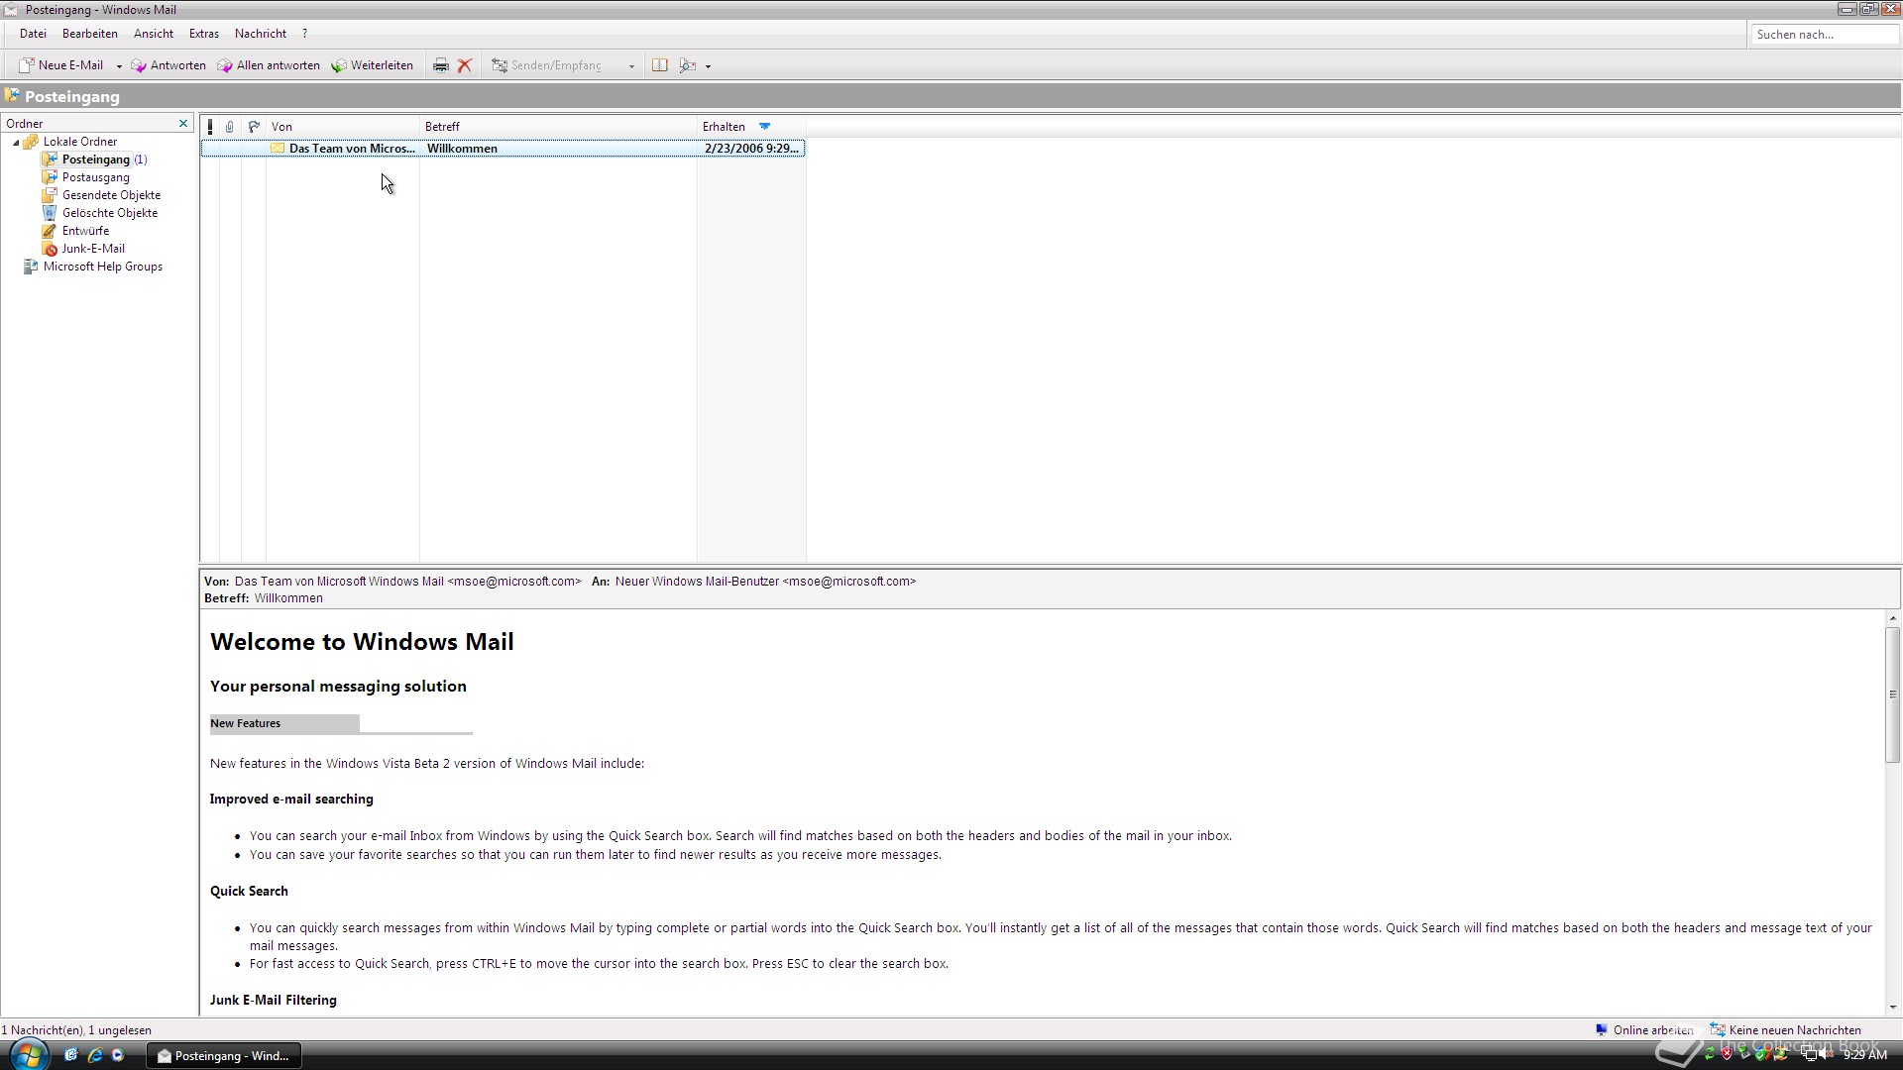The image size is (1903, 1070).
Task: Close the Ordner pane with its X
Action: click(x=183, y=123)
